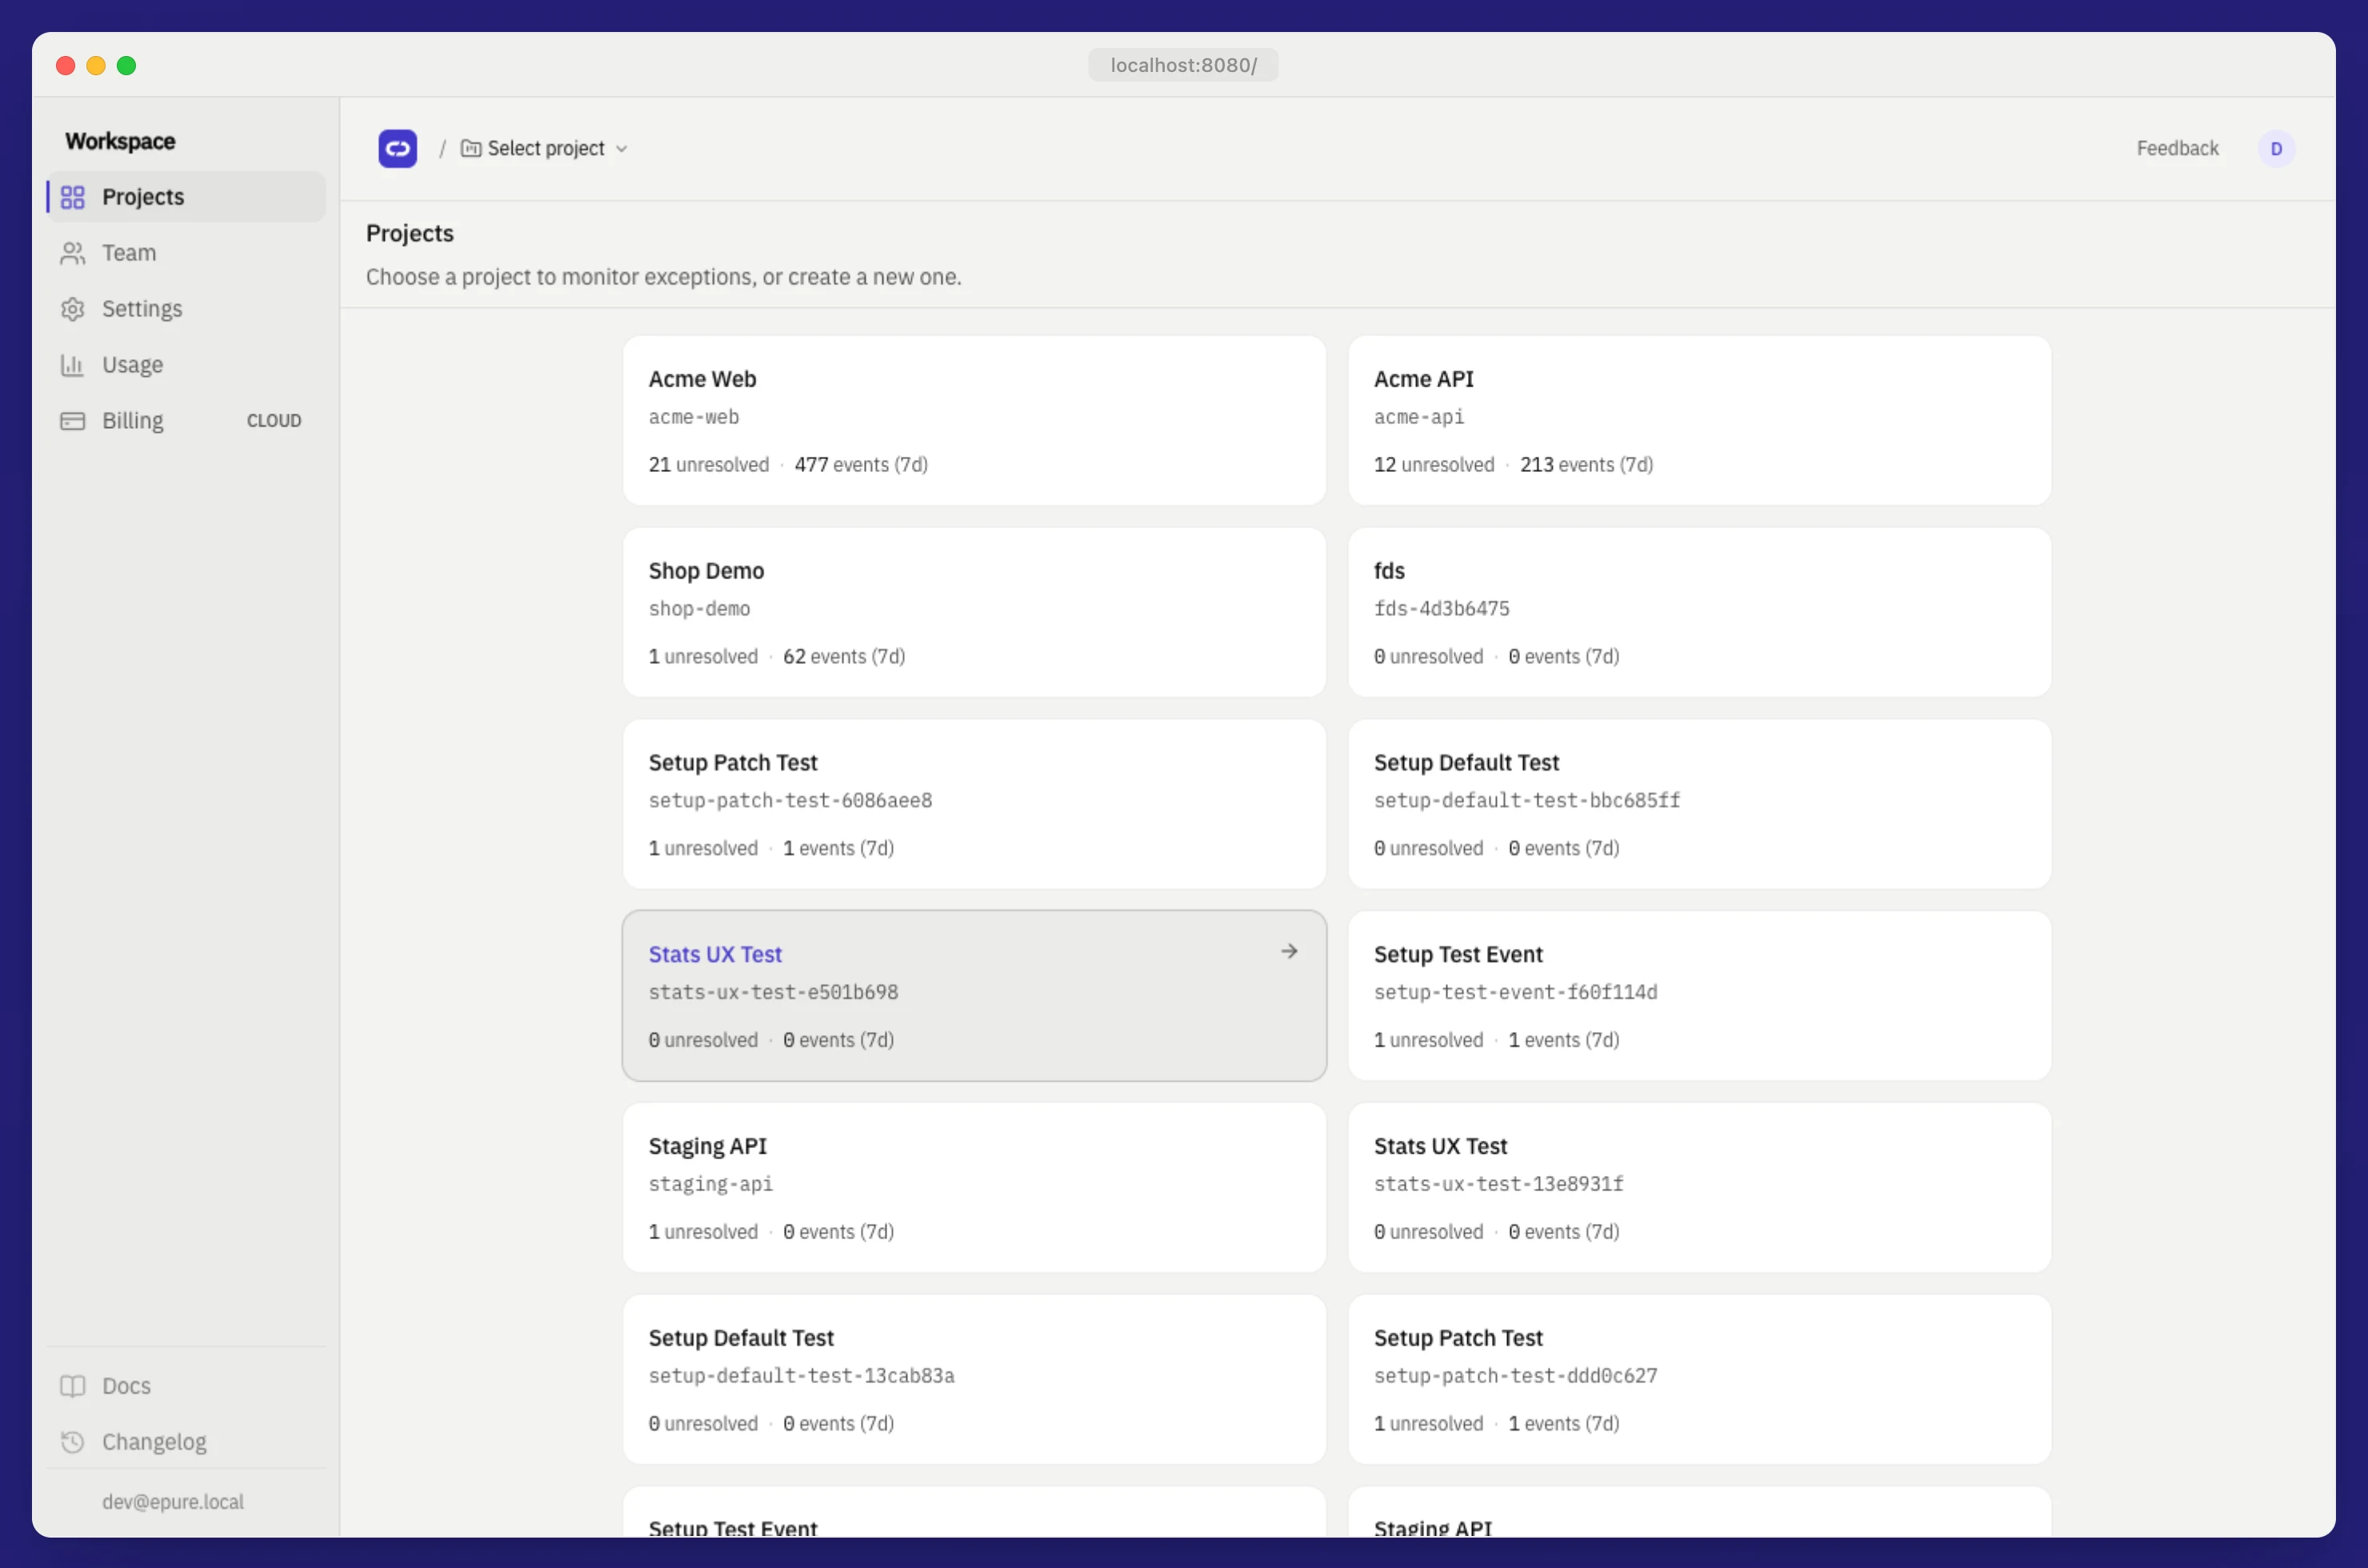Click the purple app logo icon
The height and width of the screenshot is (1568, 2368).
pyautogui.click(x=397, y=149)
